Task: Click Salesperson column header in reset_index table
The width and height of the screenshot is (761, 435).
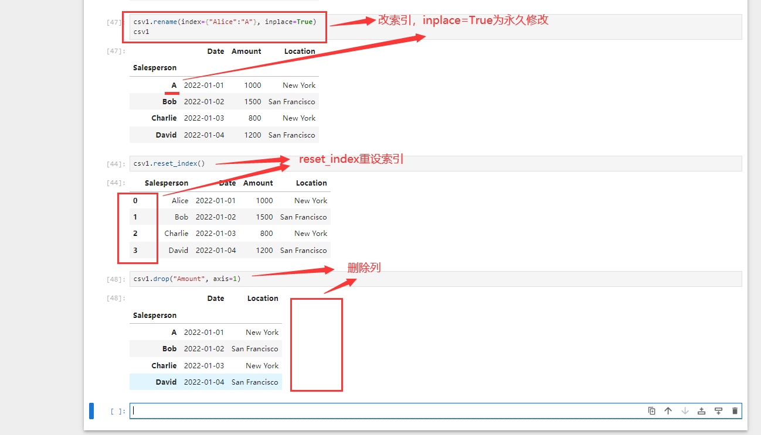Action: tap(167, 183)
